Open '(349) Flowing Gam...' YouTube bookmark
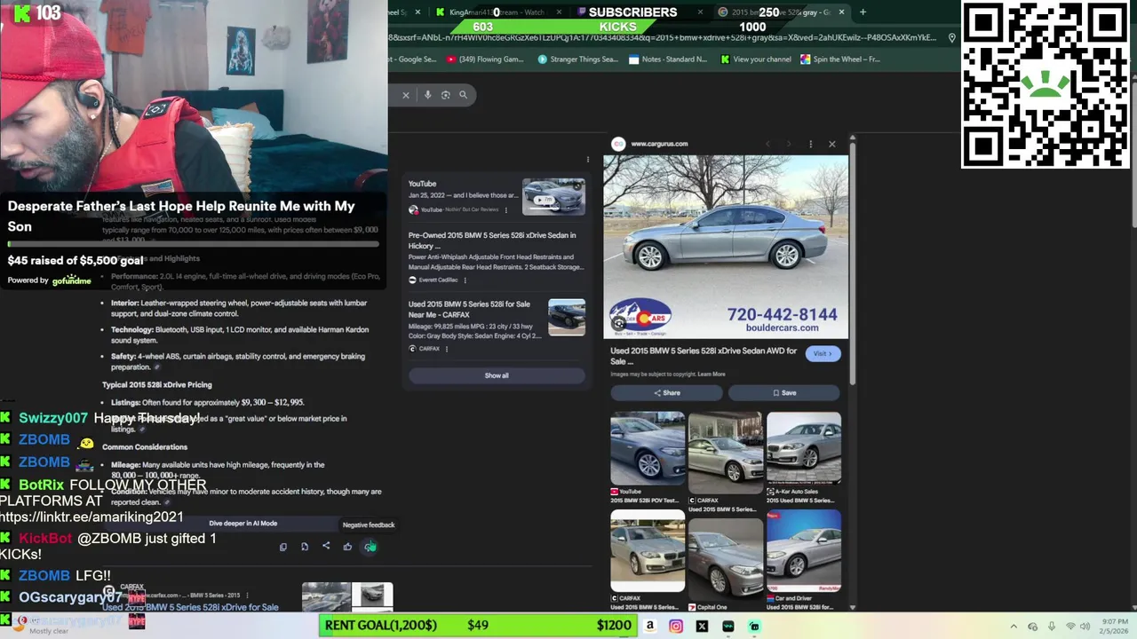Image resolution: width=1137 pixels, height=639 pixels. coord(485,59)
